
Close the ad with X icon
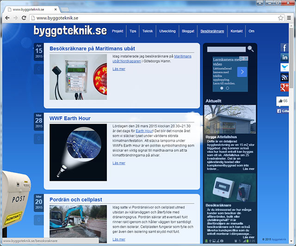pos(246,59)
